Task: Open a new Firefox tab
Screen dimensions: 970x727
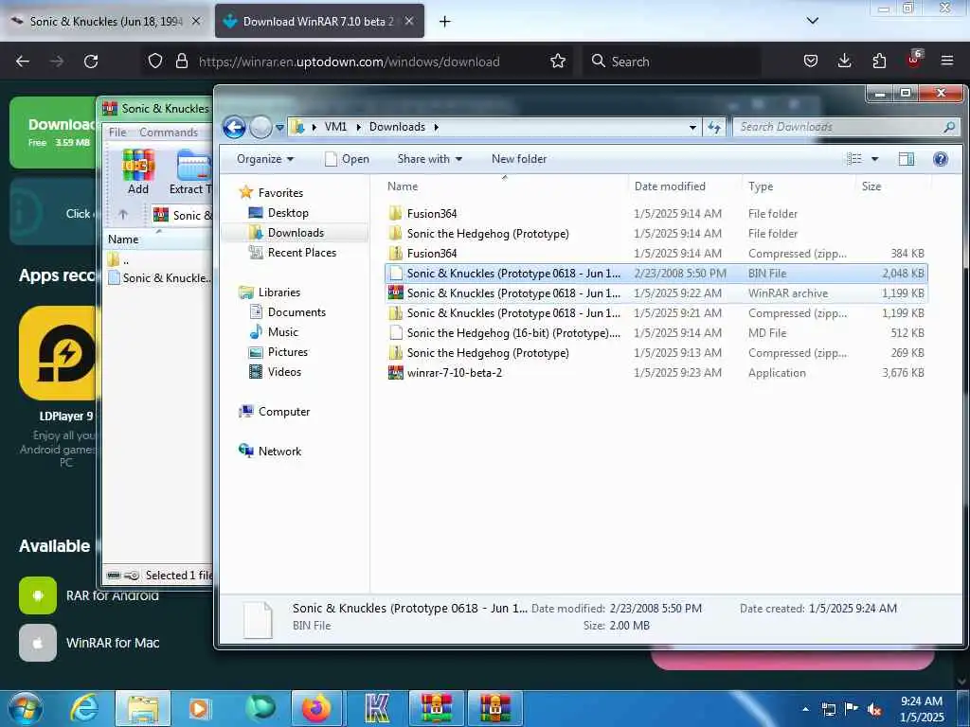Action: click(445, 22)
